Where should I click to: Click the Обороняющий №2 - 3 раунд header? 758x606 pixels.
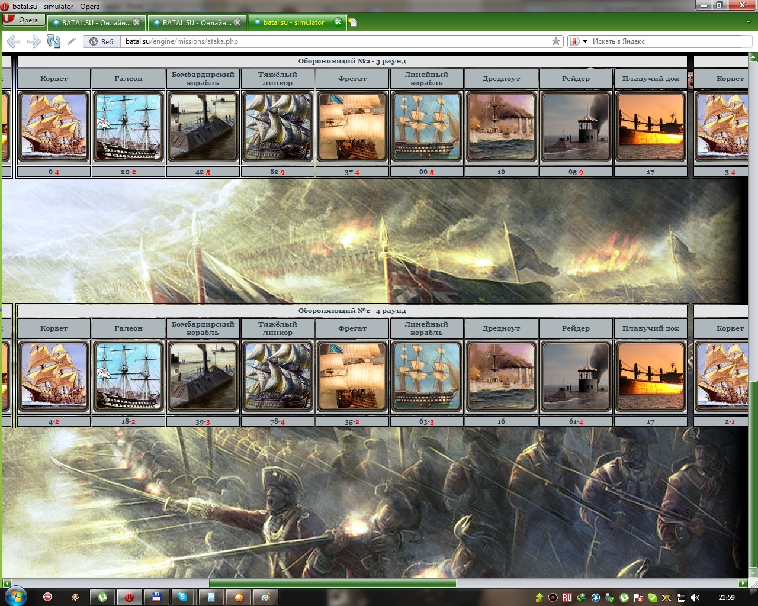[352, 61]
